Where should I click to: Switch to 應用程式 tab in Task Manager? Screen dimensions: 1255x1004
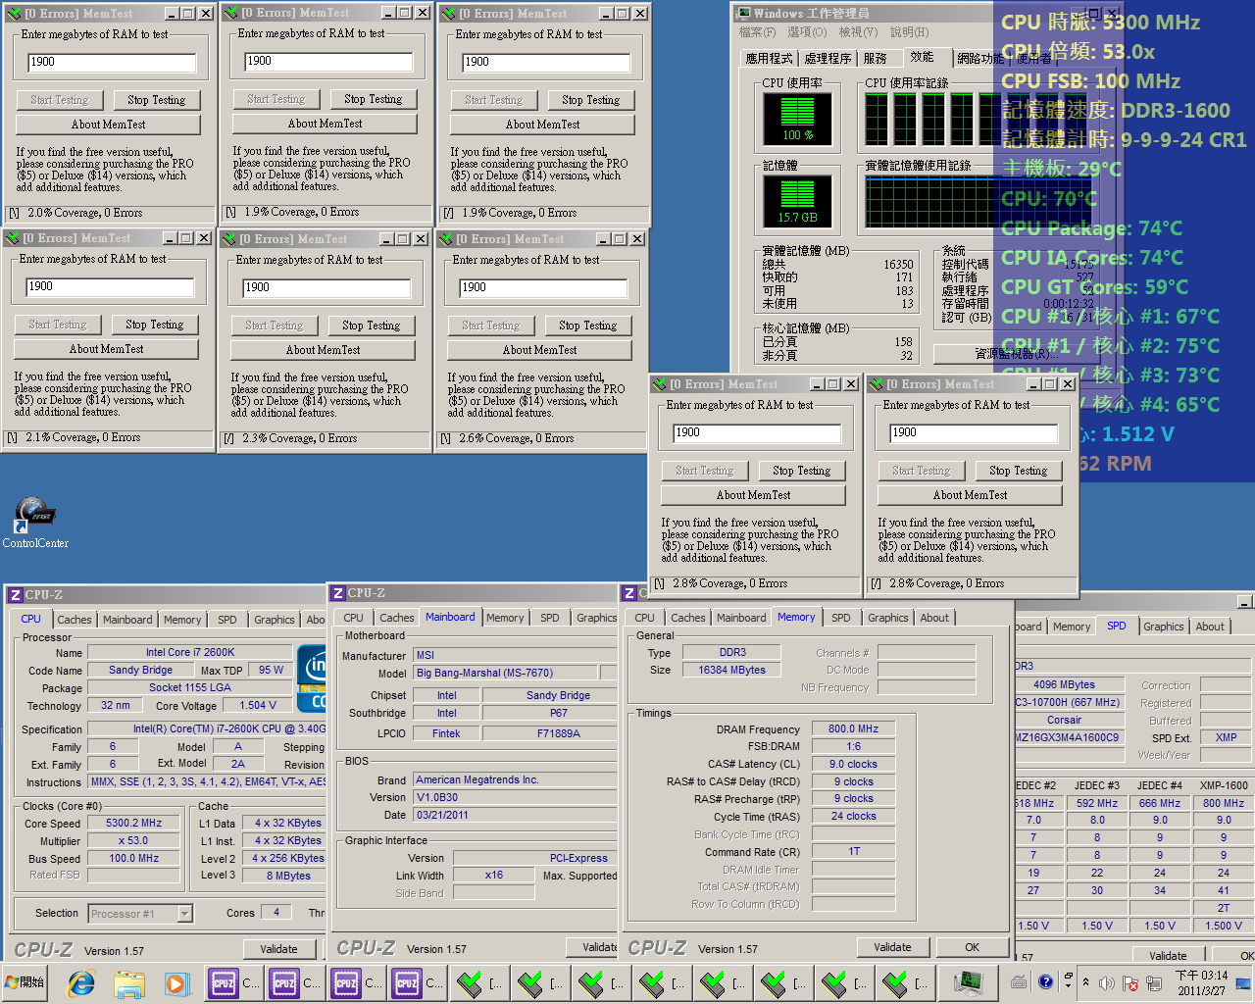click(x=769, y=59)
